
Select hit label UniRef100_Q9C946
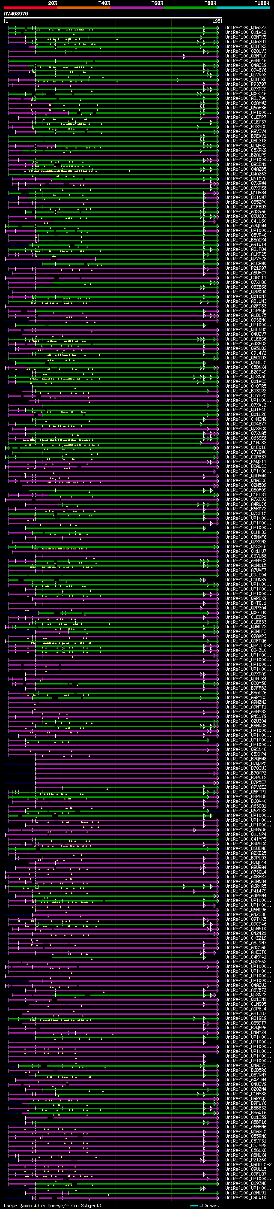pos(246,924)
